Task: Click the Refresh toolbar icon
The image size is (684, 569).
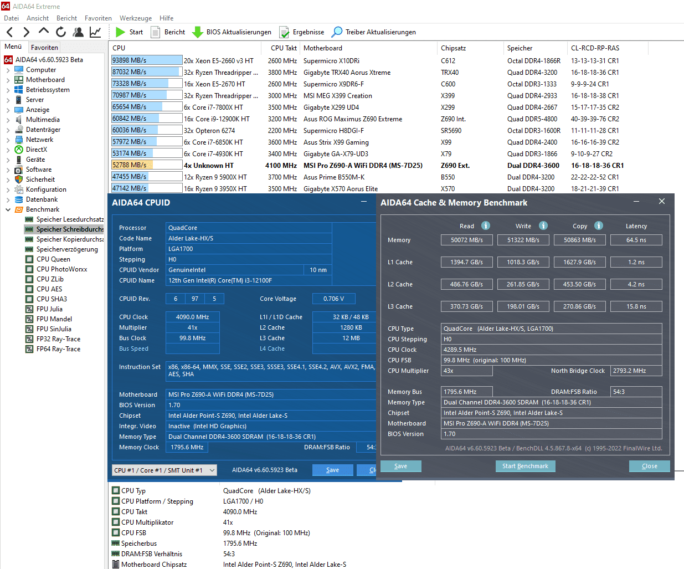Action: click(61, 32)
